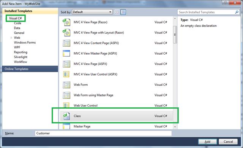243x148 pixels.
Task: Click the Class template C# file icon
Action: (x=66, y=116)
